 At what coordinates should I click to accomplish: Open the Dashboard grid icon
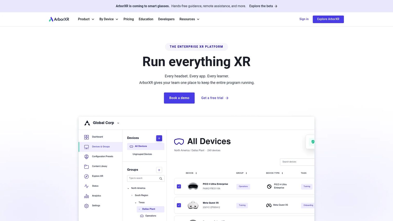[86, 137]
